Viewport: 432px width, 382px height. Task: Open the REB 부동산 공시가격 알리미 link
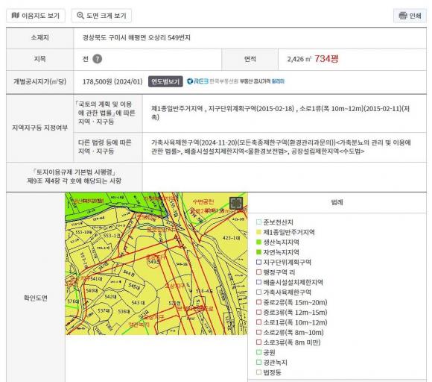235,81
